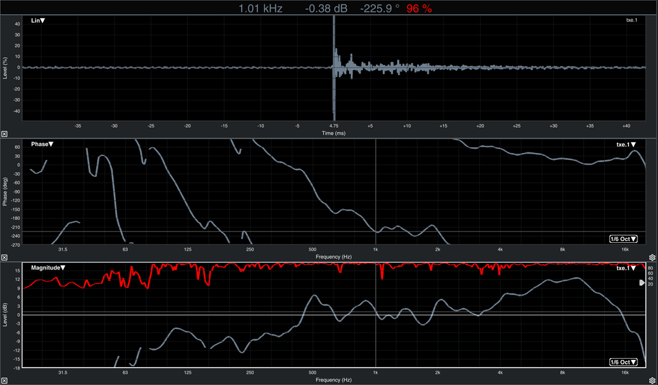This screenshot has width=658, height=385.
Task: Click the red 96 % coherence readout
Action: pyautogui.click(x=419, y=8)
